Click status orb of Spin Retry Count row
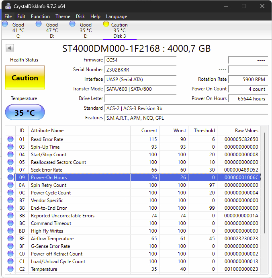 10,185
